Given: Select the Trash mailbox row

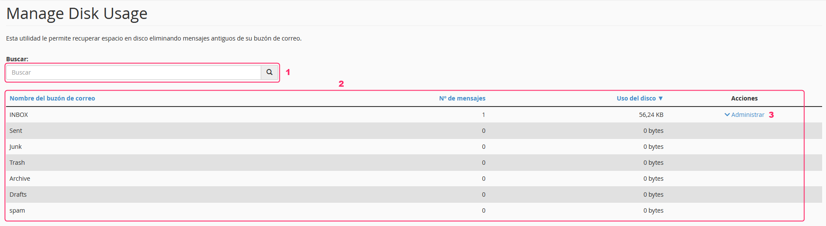Looking at the screenshot, I should [414, 163].
